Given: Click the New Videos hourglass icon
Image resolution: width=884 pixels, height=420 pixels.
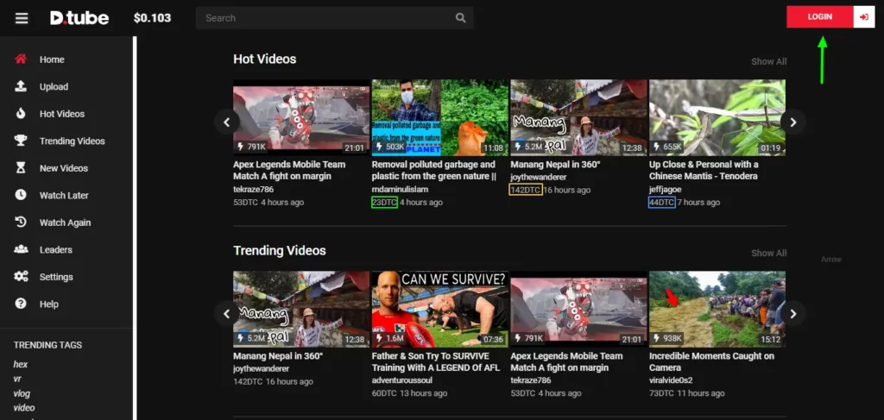Looking at the screenshot, I should (21, 168).
